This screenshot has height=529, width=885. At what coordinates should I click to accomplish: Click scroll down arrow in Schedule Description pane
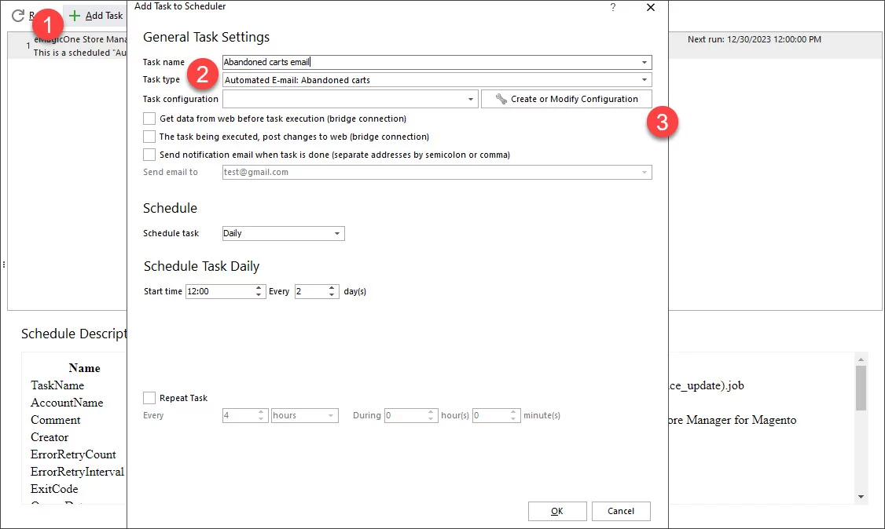coord(861,496)
